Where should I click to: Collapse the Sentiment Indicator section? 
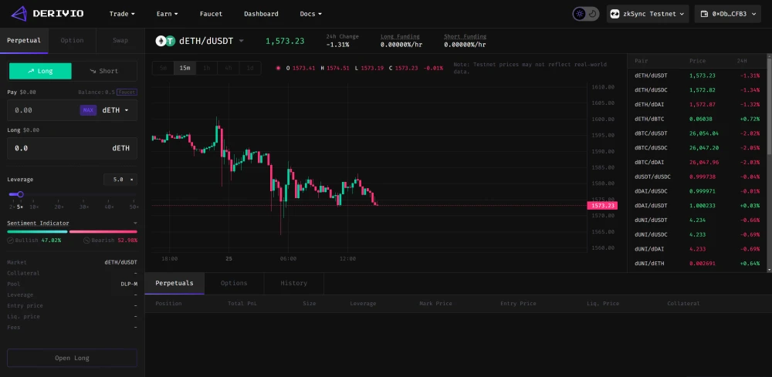[x=135, y=223]
